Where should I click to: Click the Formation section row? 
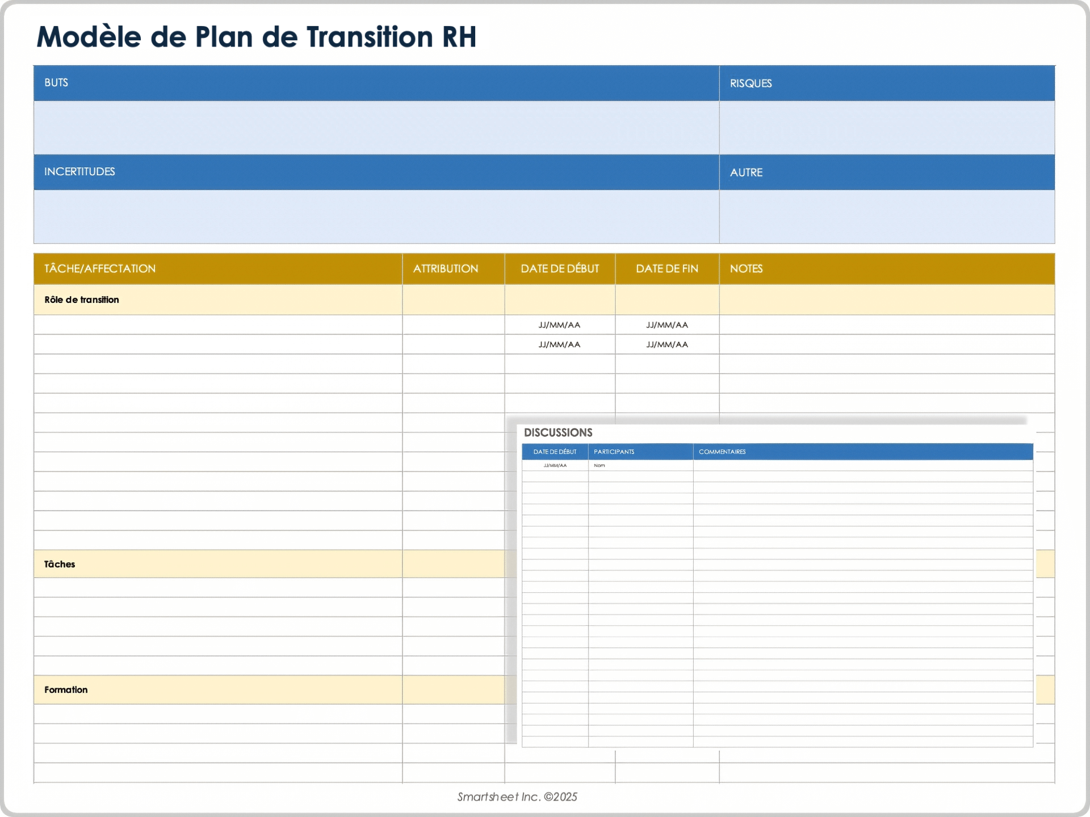tap(66, 690)
